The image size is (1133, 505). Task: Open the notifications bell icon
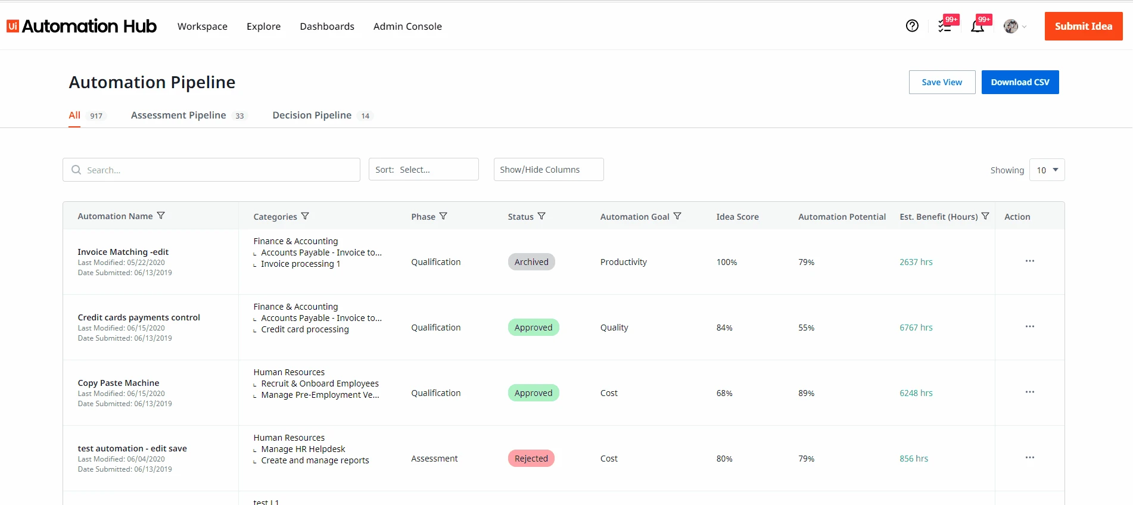[978, 26]
